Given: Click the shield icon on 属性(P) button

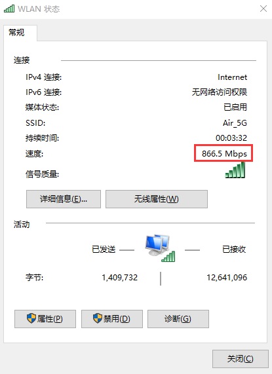Looking at the screenshot, I should (31, 318).
